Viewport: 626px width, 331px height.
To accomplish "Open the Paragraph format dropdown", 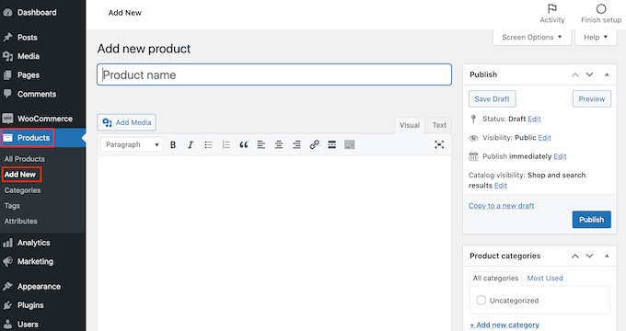I will 131,144.
